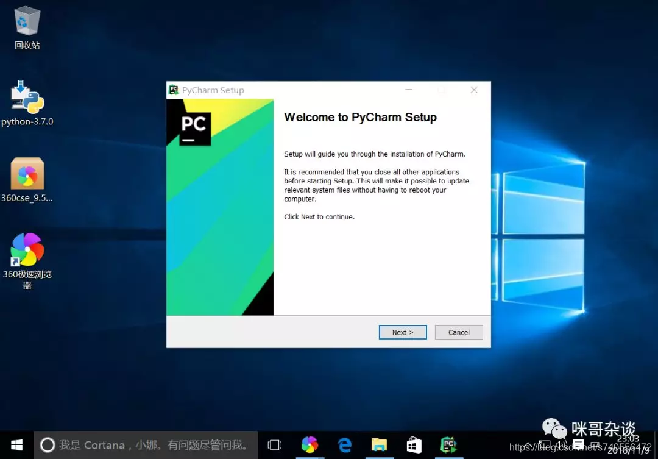Click the 'Click Next to continue.' text
This screenshot has width=658, height=459.
[319, 217]
